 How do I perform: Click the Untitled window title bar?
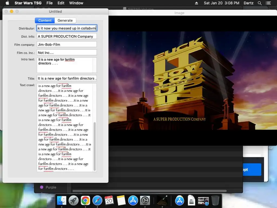(x=55, y=11)
